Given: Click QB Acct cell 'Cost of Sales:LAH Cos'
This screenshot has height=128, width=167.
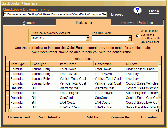Looking at the screenshot, I should [x=142, y=102].
